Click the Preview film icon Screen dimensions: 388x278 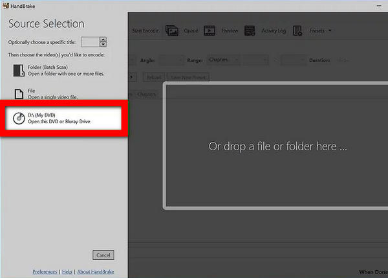tap(210, 30)
